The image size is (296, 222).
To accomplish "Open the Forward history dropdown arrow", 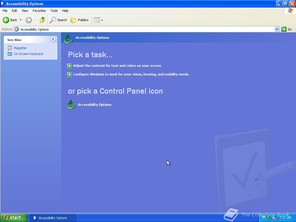I will [35, 20].
